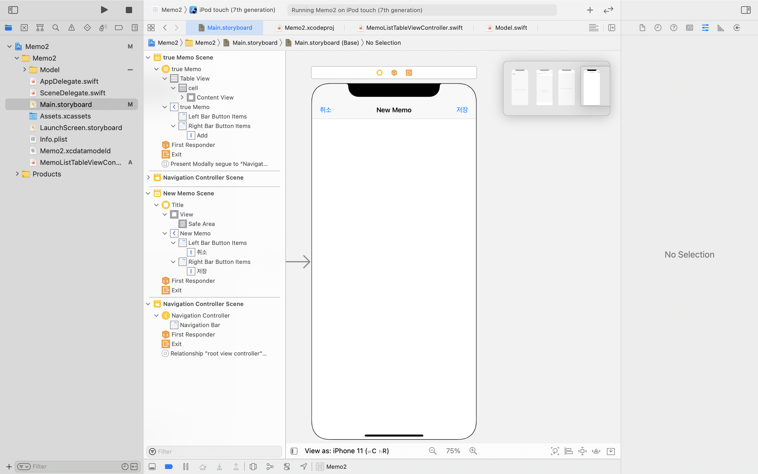The image size is (758, 474).
Task: Toggle the left navigator sidebar
Action: pyautogui.click(x=13, y=10)
